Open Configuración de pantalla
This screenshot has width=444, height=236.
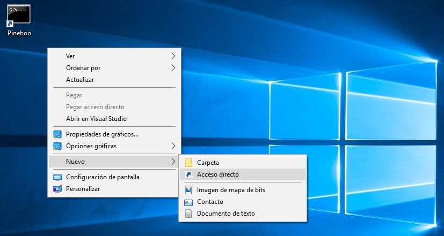[x=114, y=177]
